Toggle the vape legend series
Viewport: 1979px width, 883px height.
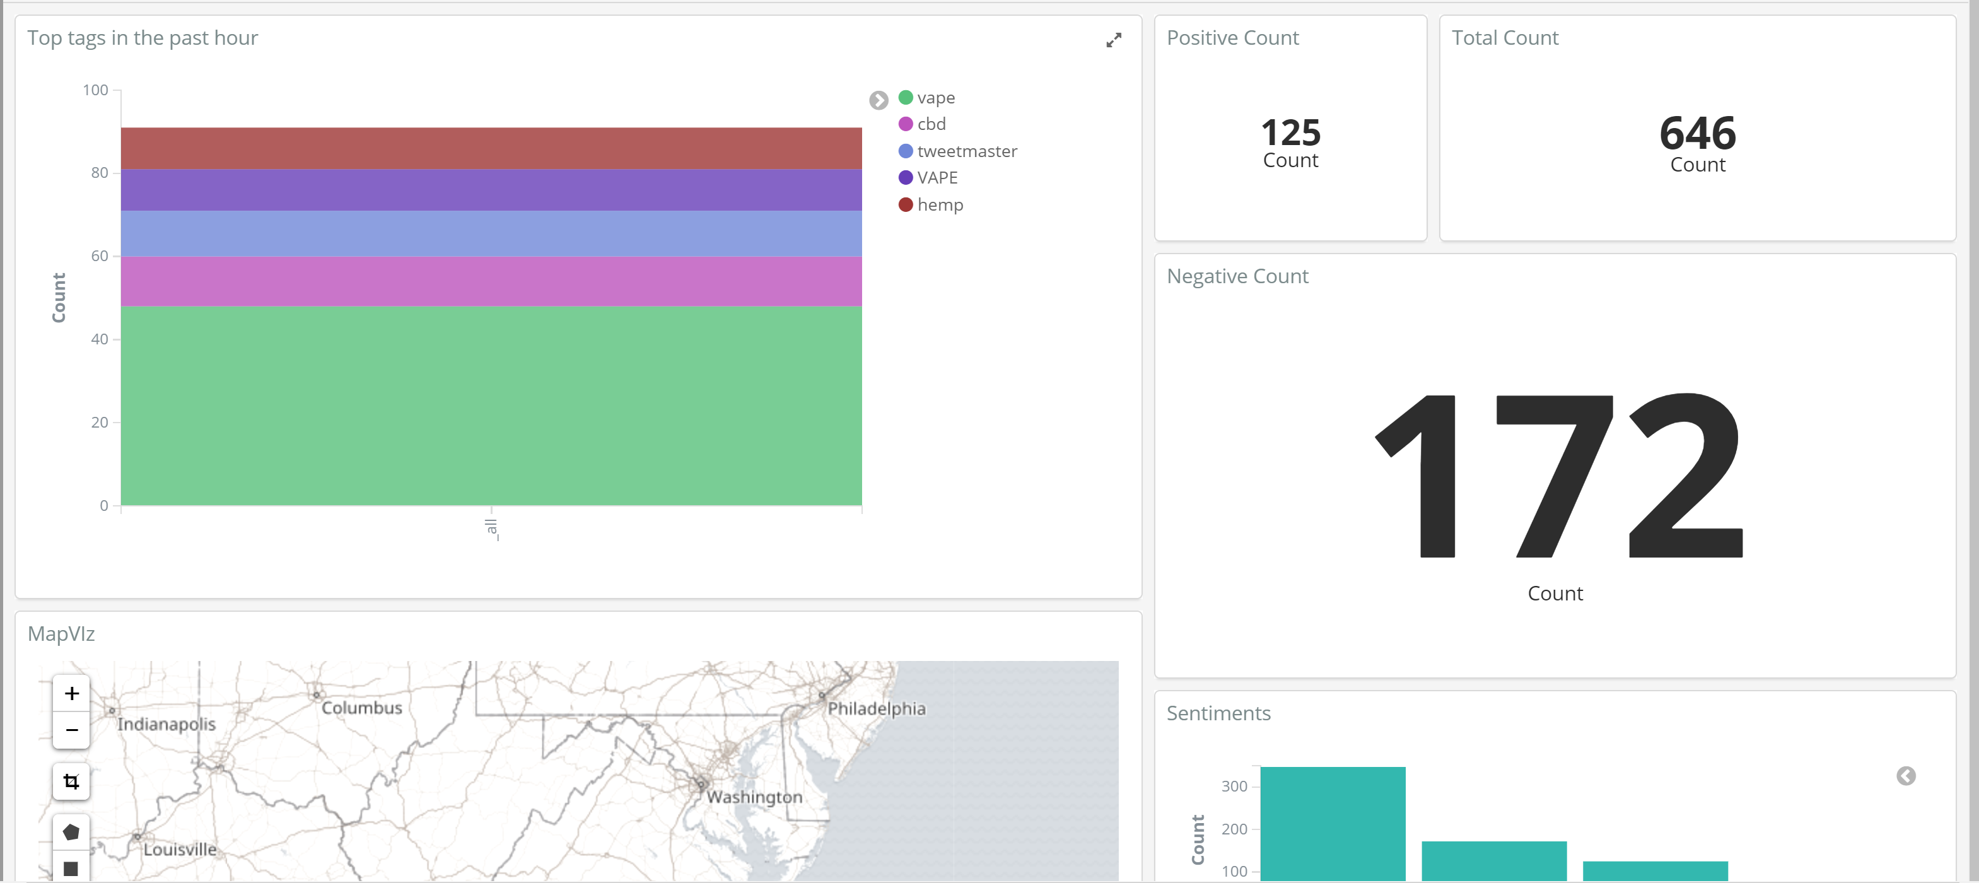pyautogui.click(x=935, y=98)
